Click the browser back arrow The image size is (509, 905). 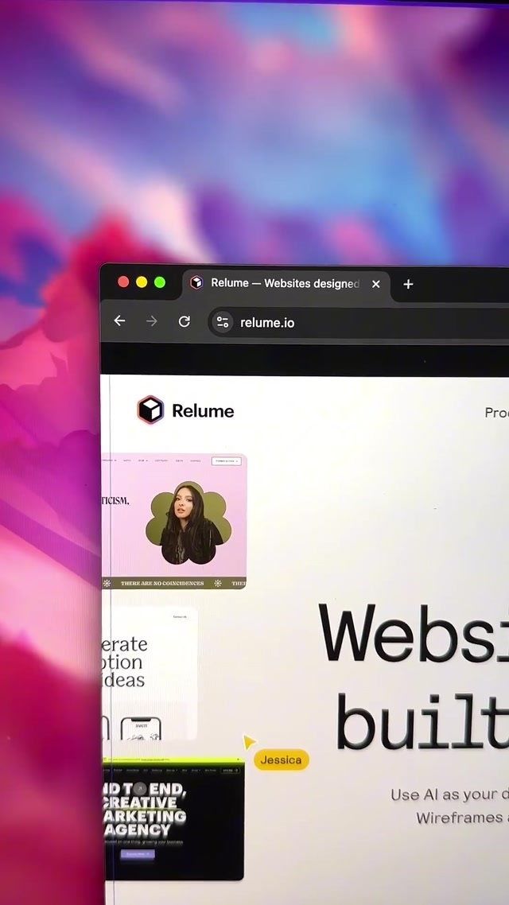(119, 320)
